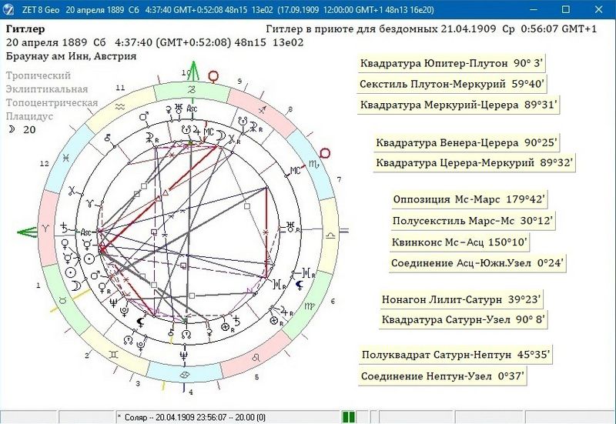The image size is (616, 424).
Task: Open 'Квадратура Юпитер-Плутон 90° 3'' aspect label
Action: tap(451, 63)
